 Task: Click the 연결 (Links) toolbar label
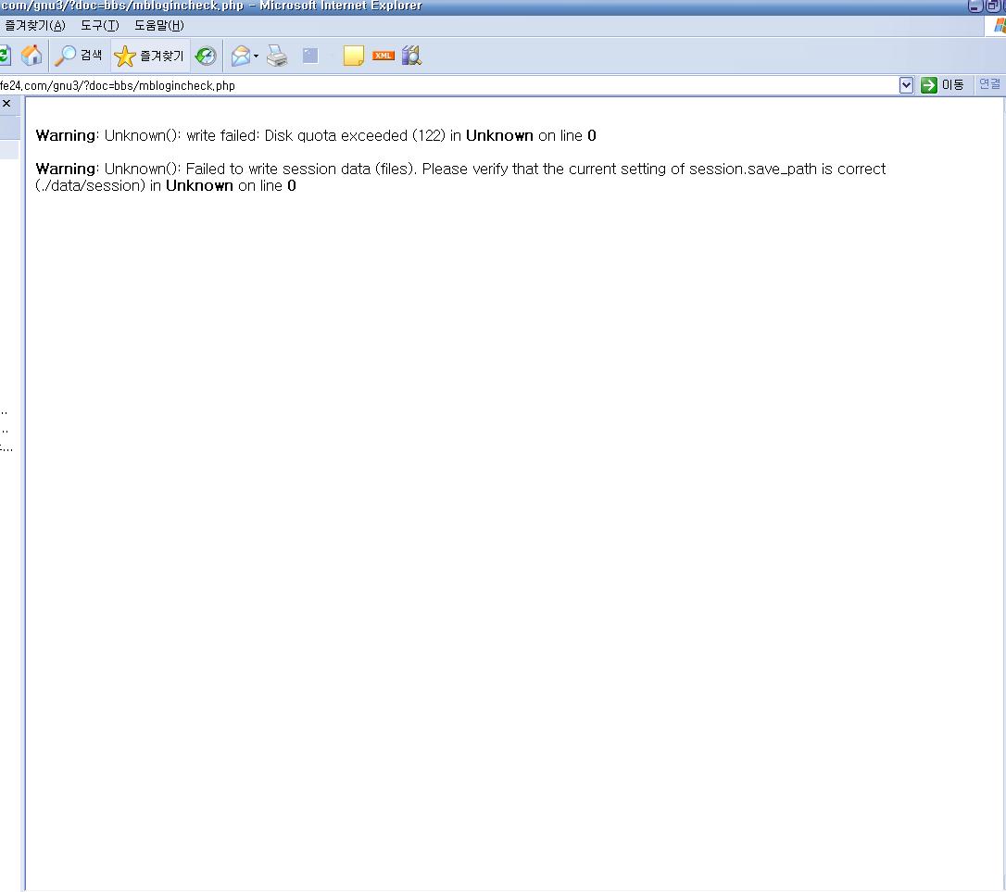pos(989,84)
